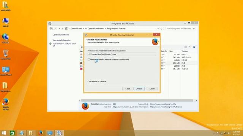Sort by the Size column header
243x136 pixels.
(x=171, y=51)
